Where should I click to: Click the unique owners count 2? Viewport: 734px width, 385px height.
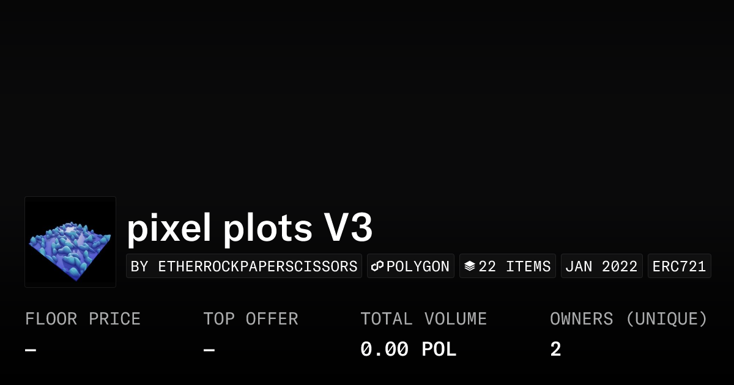[555, 350]
